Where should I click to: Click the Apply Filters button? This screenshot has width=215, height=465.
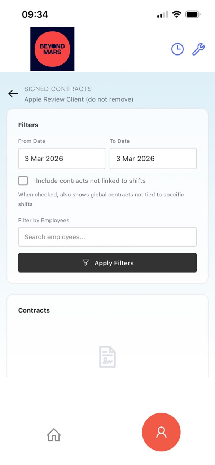(x=107, y=263)
